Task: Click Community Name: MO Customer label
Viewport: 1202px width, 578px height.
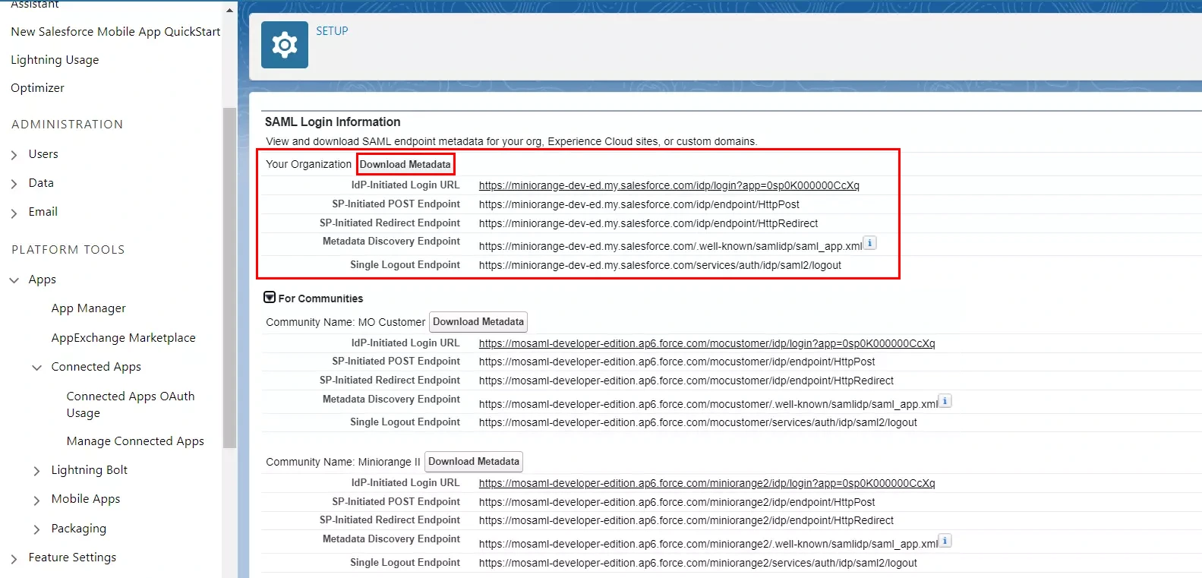Action: click(x=345, y=322)
